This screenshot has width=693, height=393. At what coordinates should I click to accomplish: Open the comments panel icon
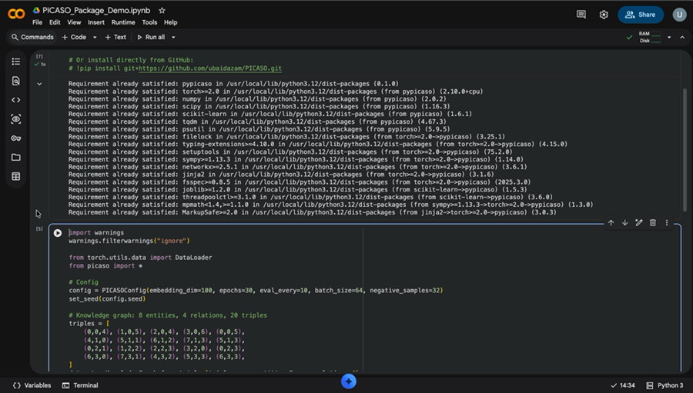tap(581, 15)
